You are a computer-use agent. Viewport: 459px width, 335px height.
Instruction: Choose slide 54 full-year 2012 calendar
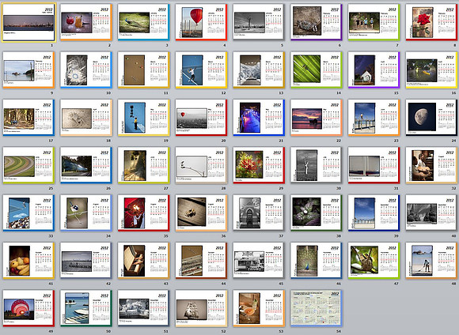(x=317, y=308)
